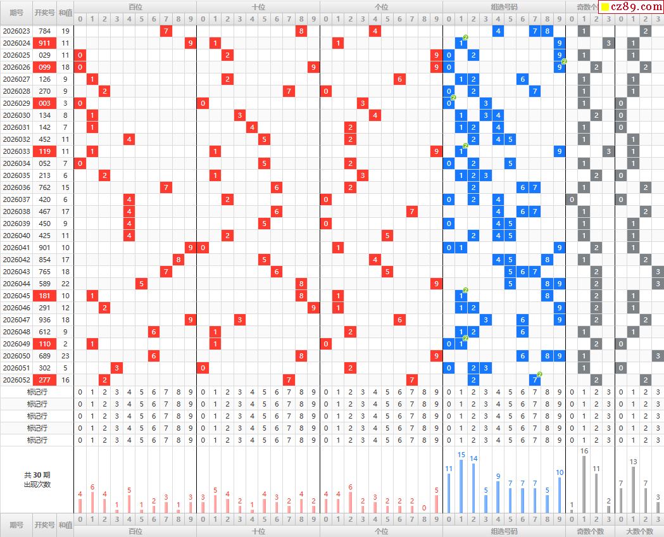Click the red 7 badge in row 2026023 百位

[166, 31]
